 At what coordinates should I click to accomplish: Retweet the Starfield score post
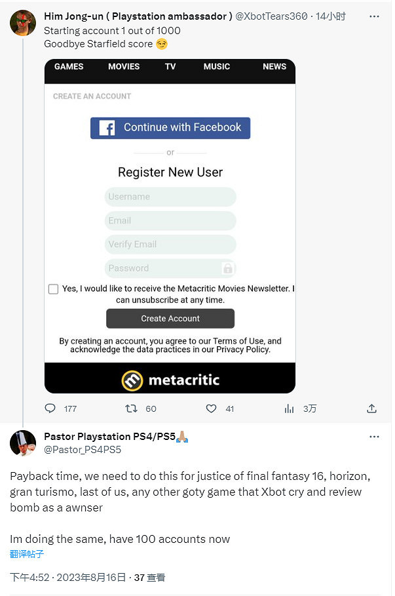coord(131,408)
